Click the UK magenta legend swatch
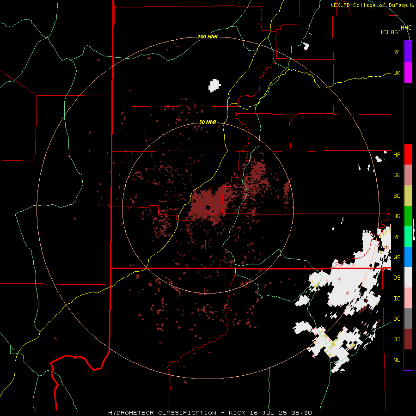The image size is (416, 416). [x=408, y=73]
